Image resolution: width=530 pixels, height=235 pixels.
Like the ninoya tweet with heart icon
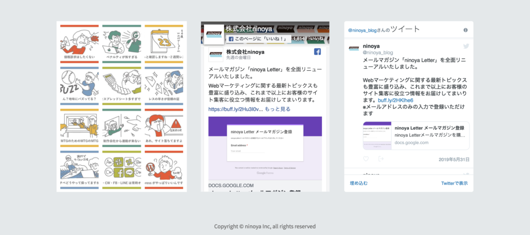tap(366, 159)
